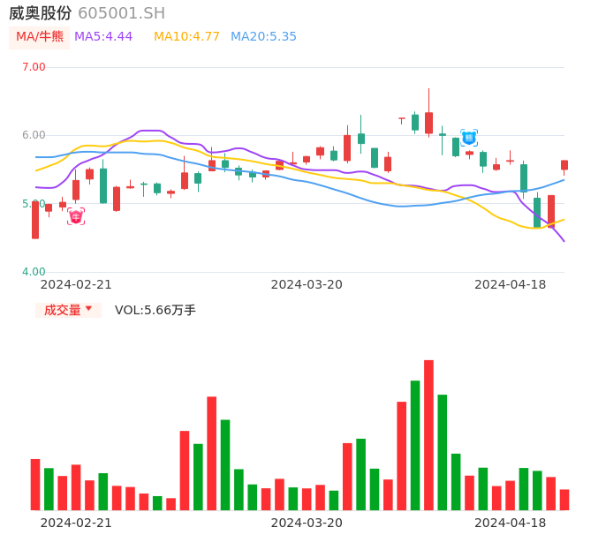Select the 2024-02-21 date label under the price chart
Screen dimensions: 606x535
click(76, 284)
